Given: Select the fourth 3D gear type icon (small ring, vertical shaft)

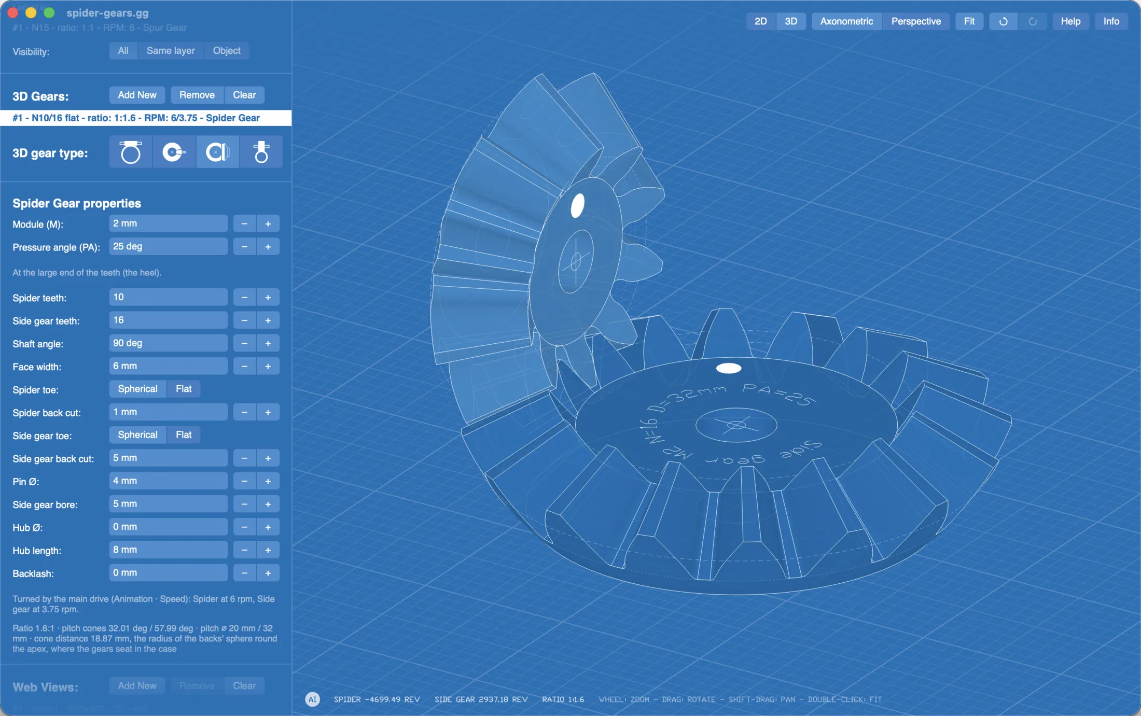Looking at the screenshot, I should 261,152.
